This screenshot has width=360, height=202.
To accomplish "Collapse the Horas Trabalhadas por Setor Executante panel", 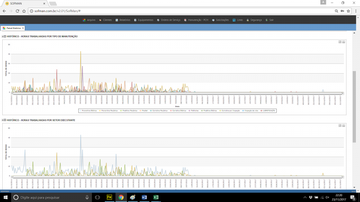I will pos(3,120).
